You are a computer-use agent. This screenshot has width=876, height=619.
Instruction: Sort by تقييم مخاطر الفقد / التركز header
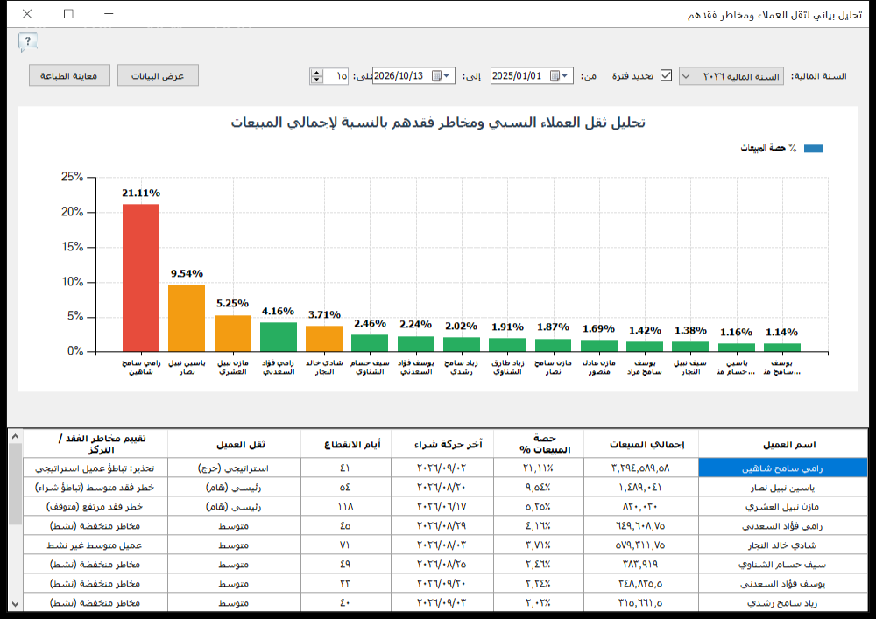95,444
